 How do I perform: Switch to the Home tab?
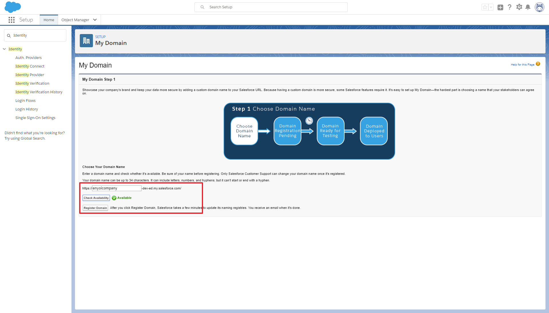[x=49, y=20]
